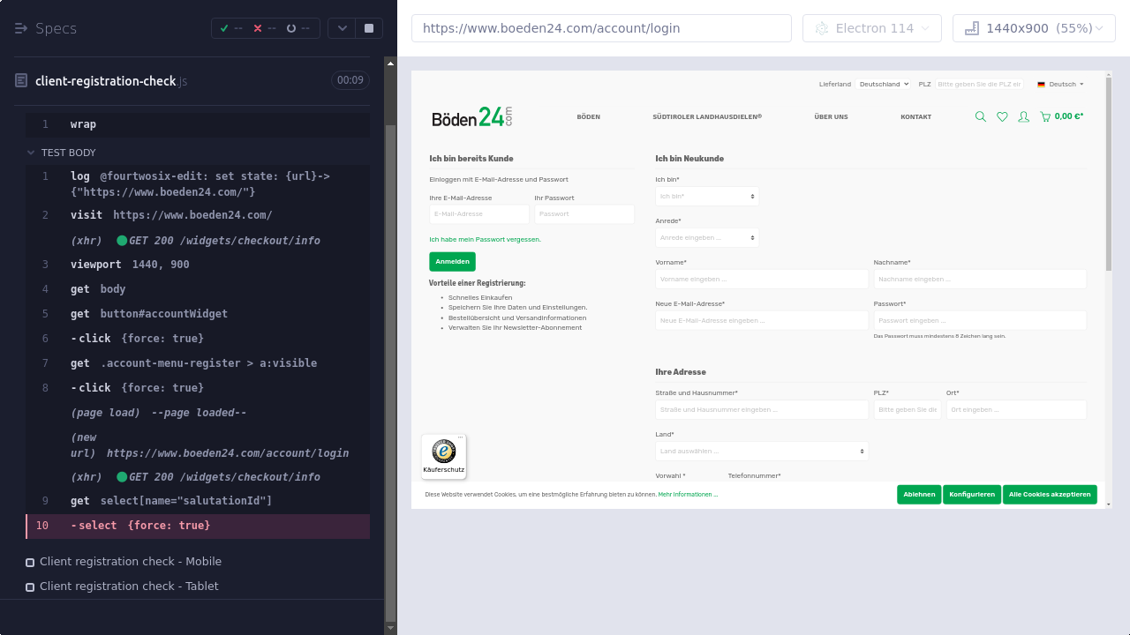Click the Trusted Shops Käuferschutz badge
Viewport: 1130px width, 635px height.
coord(443,456)
